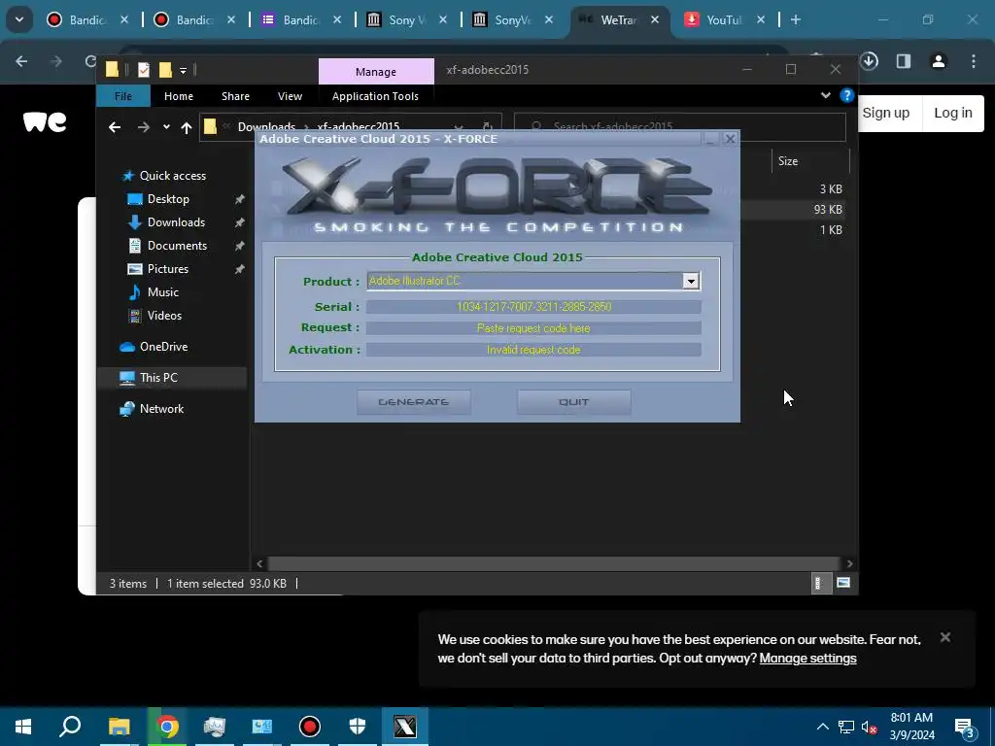This screenshot has height=746, width=995.
Task: Open Chrome three-dot menu
Action: click(x=974, y=61)
